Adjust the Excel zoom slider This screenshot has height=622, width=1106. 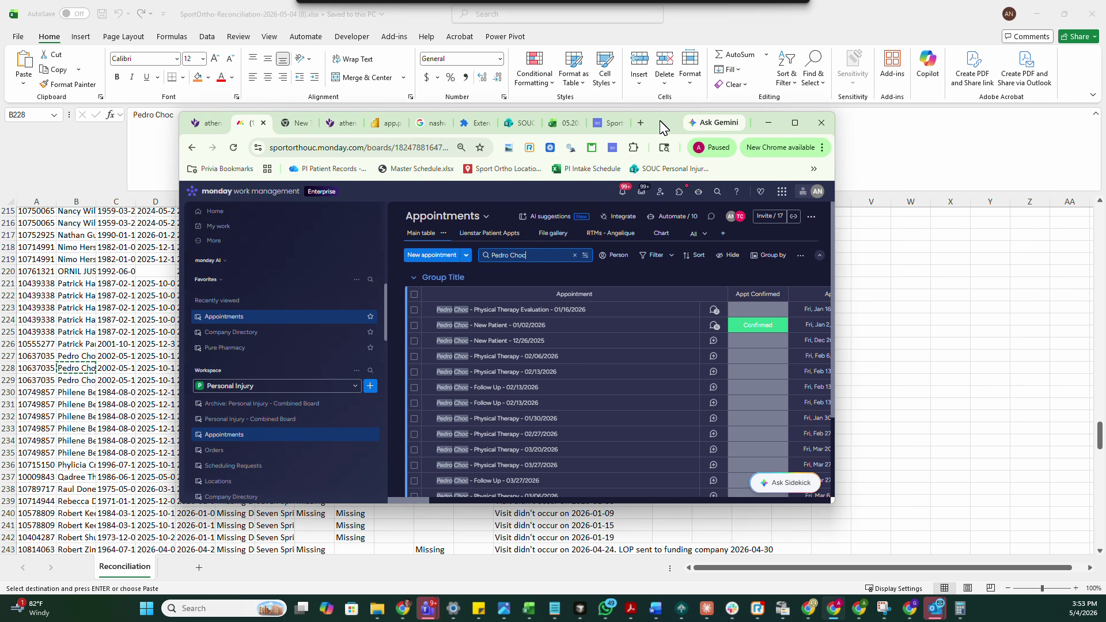[x=1041, y=588]
